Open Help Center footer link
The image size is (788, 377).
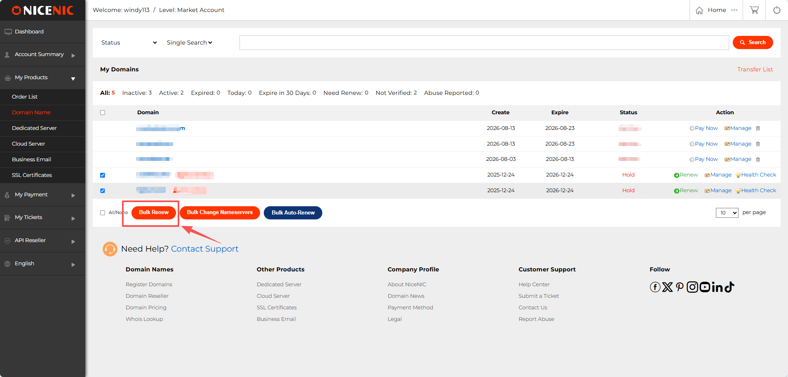click(x=534, y=285)
